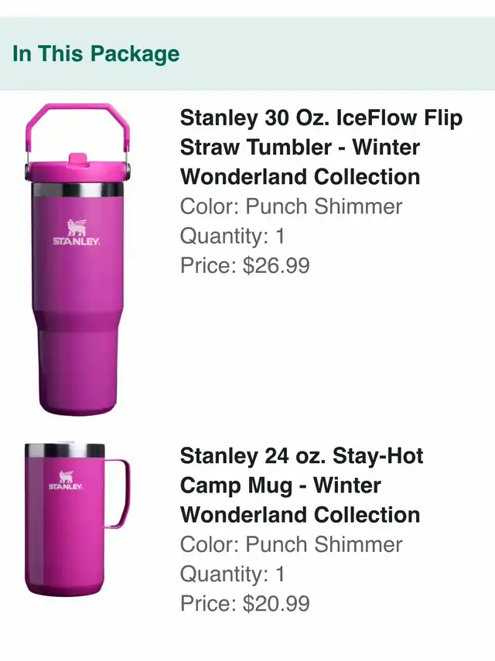Click the $26.99 price text
Viewport: 495px width, 661px height.
[x=276, y=266]
